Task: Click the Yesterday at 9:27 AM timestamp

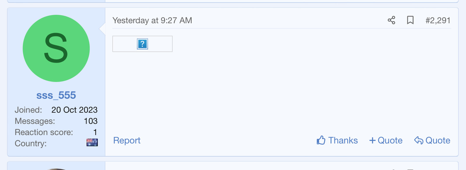Action: (152, 20)
